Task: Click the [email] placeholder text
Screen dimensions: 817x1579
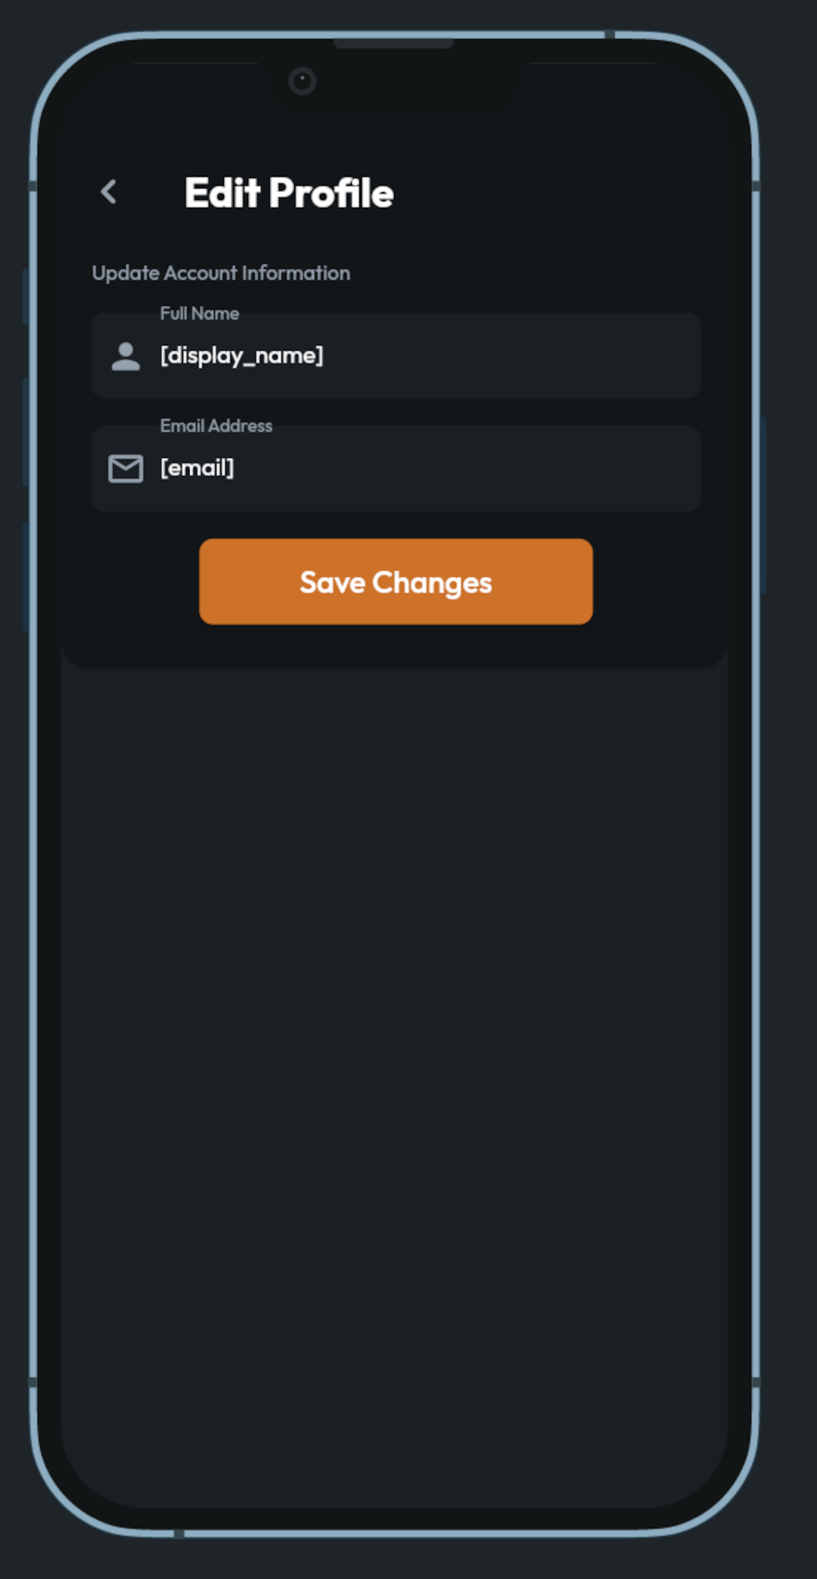Action: coord(197,469)
